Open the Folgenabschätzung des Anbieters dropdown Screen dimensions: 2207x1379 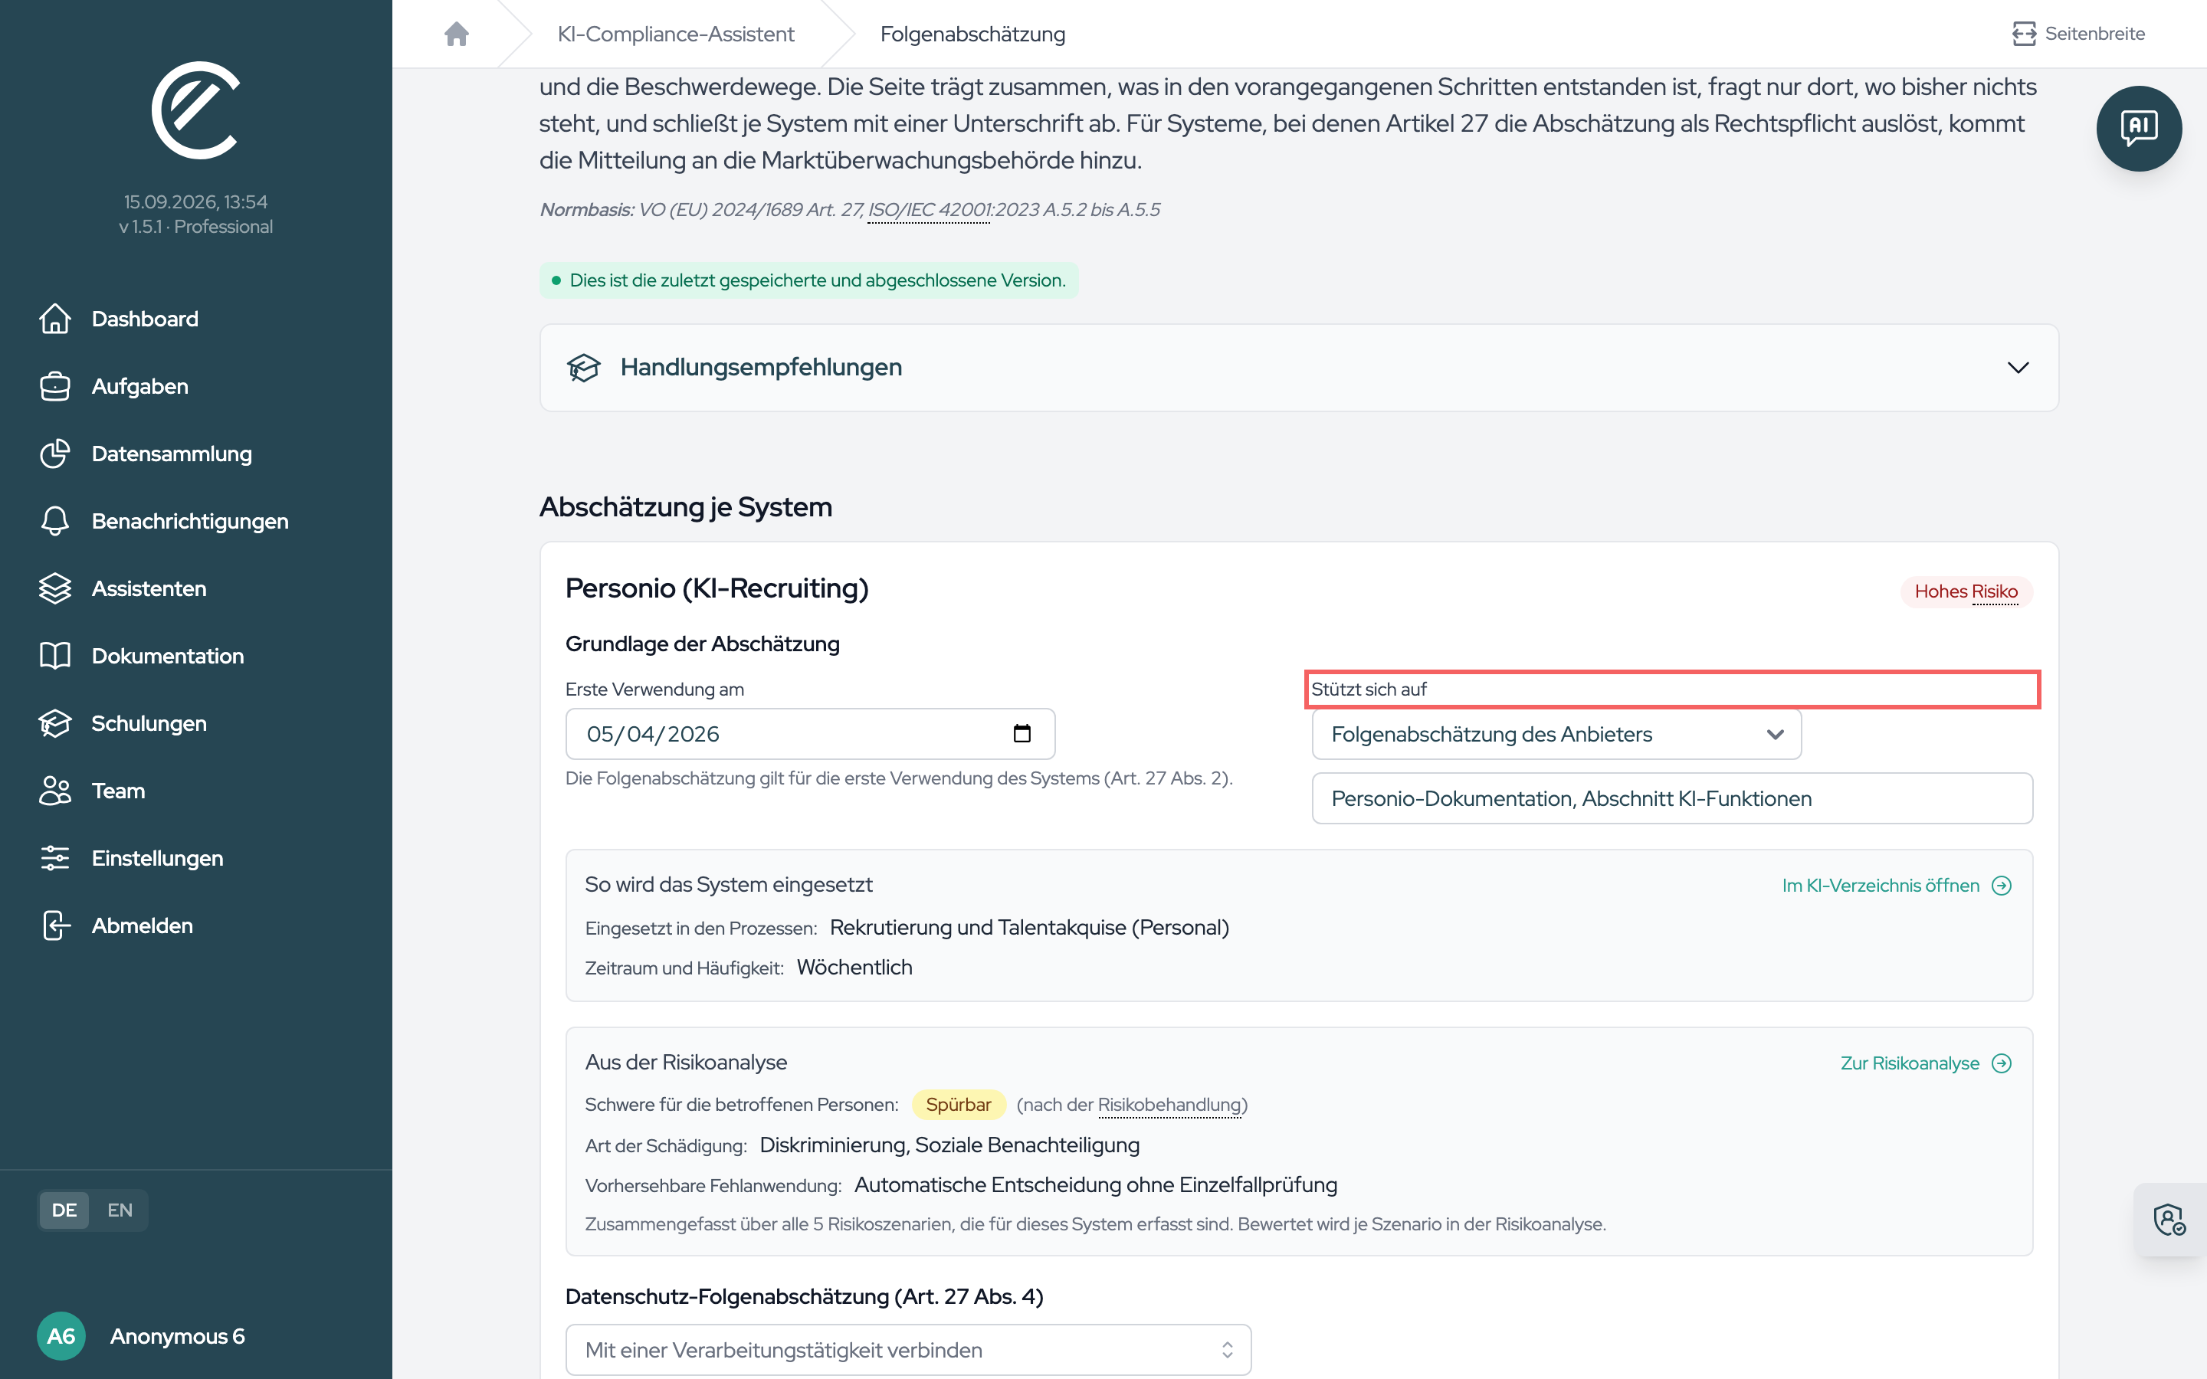(1556, 734)
